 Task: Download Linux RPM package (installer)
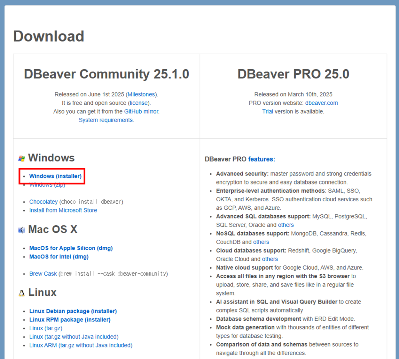point(70,320)
